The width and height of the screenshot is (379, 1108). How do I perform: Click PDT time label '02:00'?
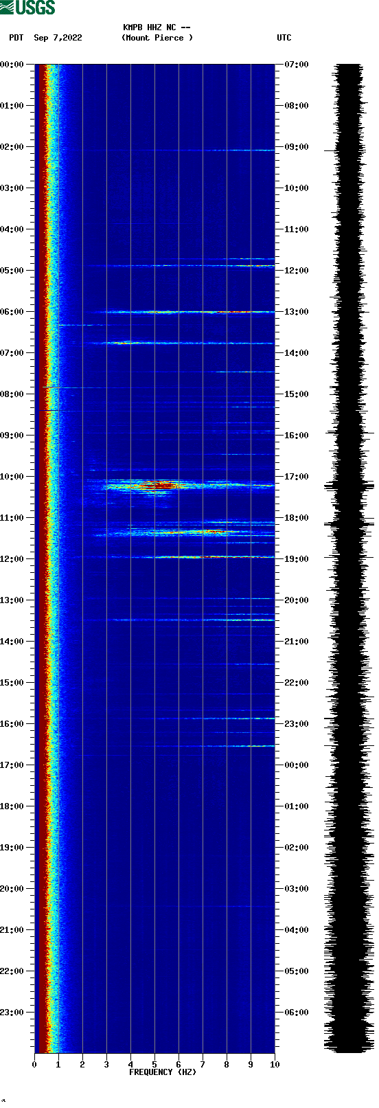coord(12,147)
